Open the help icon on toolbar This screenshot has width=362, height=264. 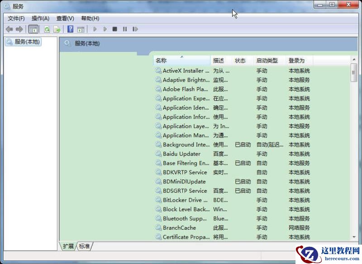(71, 29)
